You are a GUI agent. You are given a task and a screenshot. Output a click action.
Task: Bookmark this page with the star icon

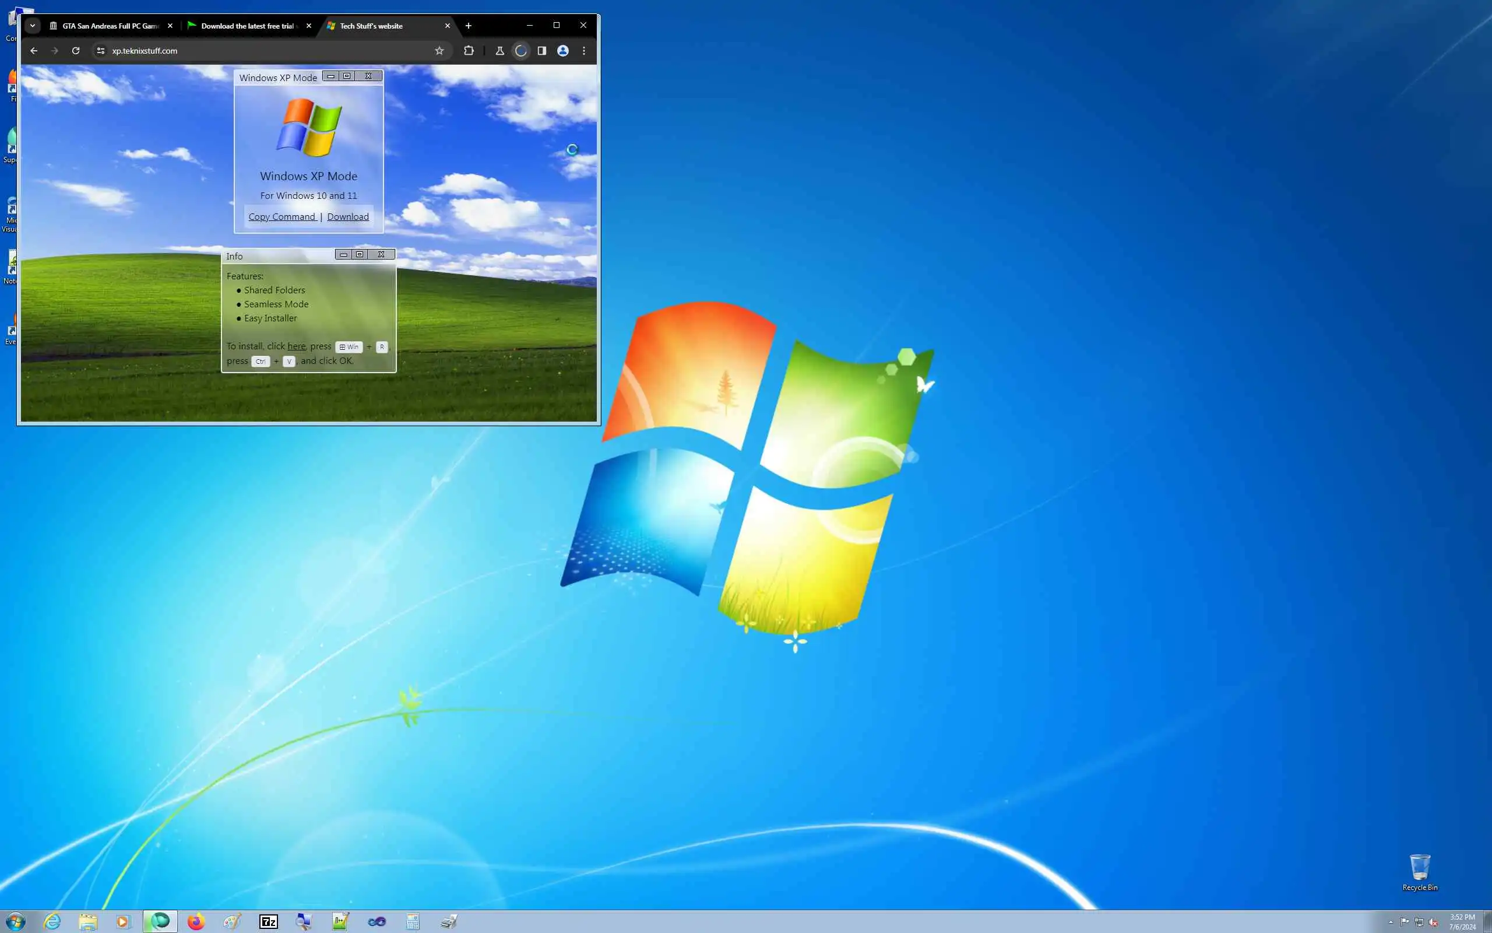439,51
